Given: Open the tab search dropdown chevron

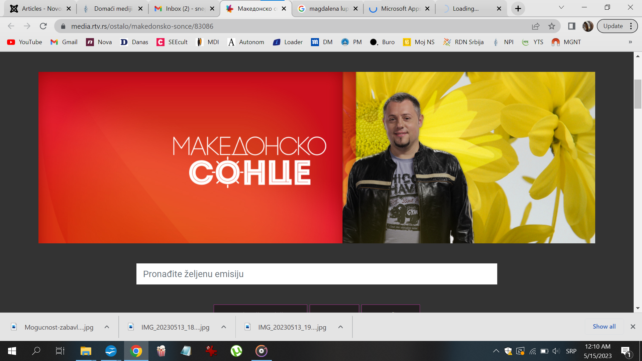Looking at the screenshot, I should tap(561, 7).
